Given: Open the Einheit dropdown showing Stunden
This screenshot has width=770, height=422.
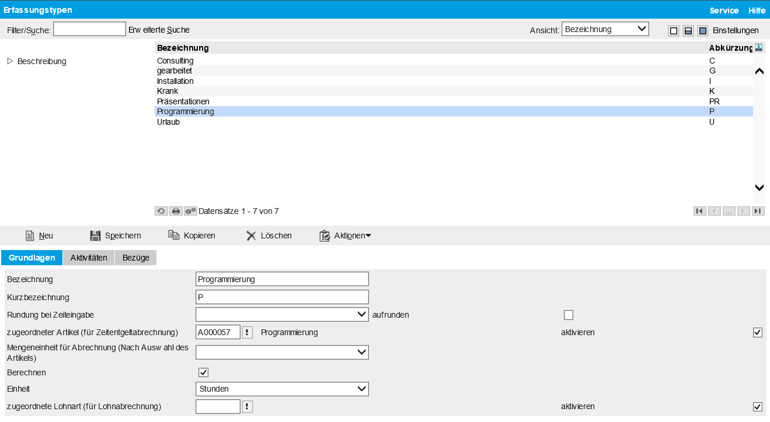Looking at the screenshot, I should (x=282, y=389).
